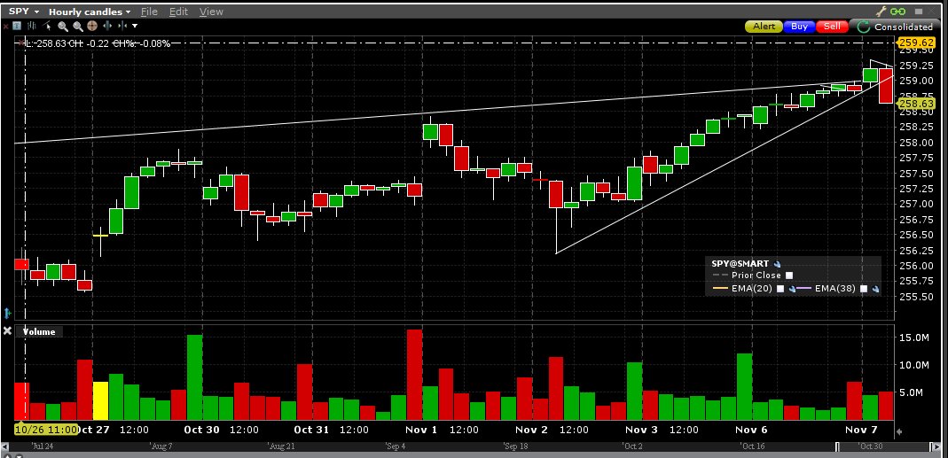Click the Oct 31 date label
Viewport: 948px width, 458px height.
(311, 430)
